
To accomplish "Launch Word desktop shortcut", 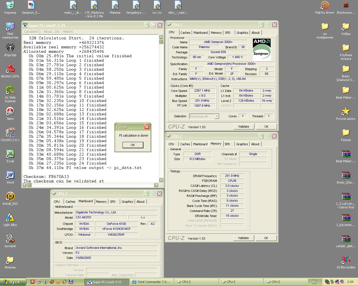I will tap(10, 177).
